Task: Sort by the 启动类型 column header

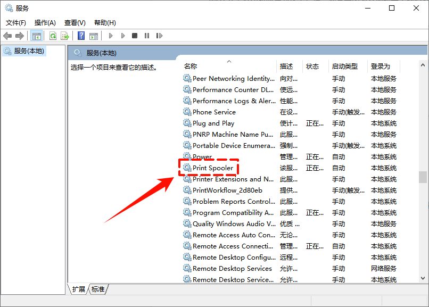Action: click(x=345, y=67)
